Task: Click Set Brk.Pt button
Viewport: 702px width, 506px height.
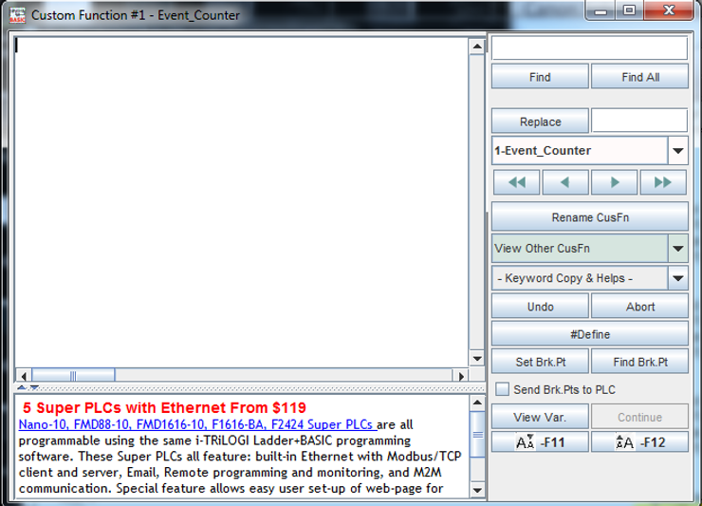Action: coord(540,362)
